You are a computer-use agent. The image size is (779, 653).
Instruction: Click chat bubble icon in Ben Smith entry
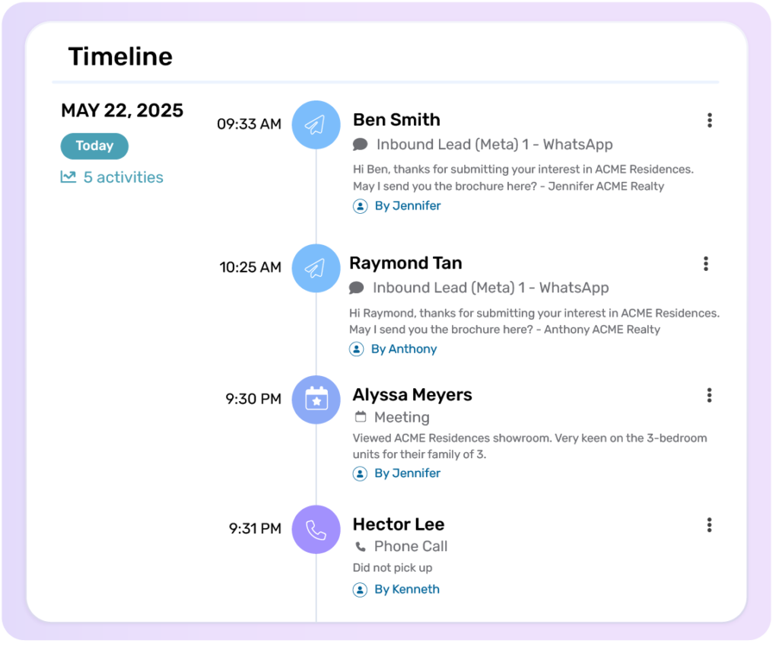pos(361,145)
